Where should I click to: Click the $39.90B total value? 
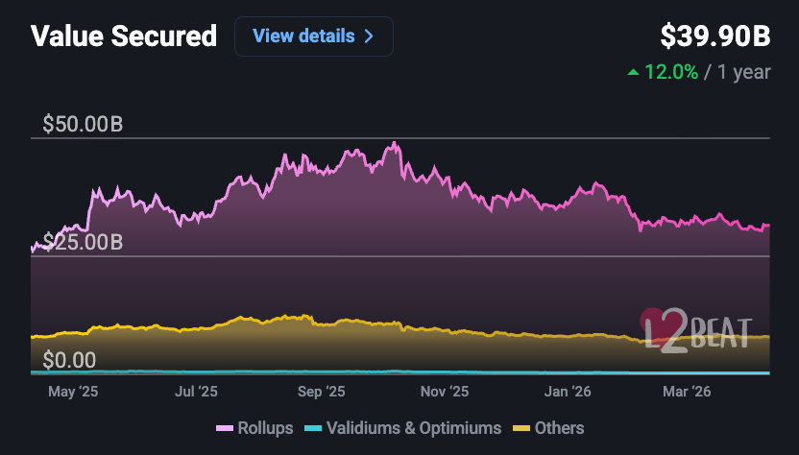[x=714, y=36]
